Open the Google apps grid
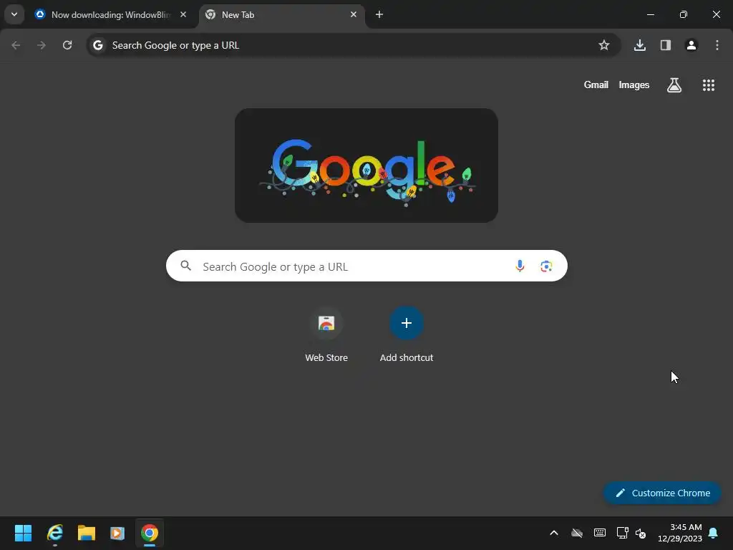Image resolution: width=733 pixels, height=550 pixels. [709, 85]
